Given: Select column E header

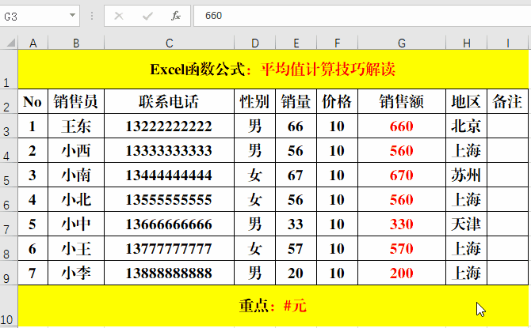Looking at the screenshot, I should (x=296, y=43).
